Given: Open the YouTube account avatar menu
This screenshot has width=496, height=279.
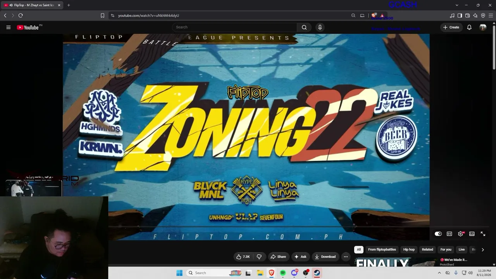Looking at the screenshot, I should (x=483, y=27).
